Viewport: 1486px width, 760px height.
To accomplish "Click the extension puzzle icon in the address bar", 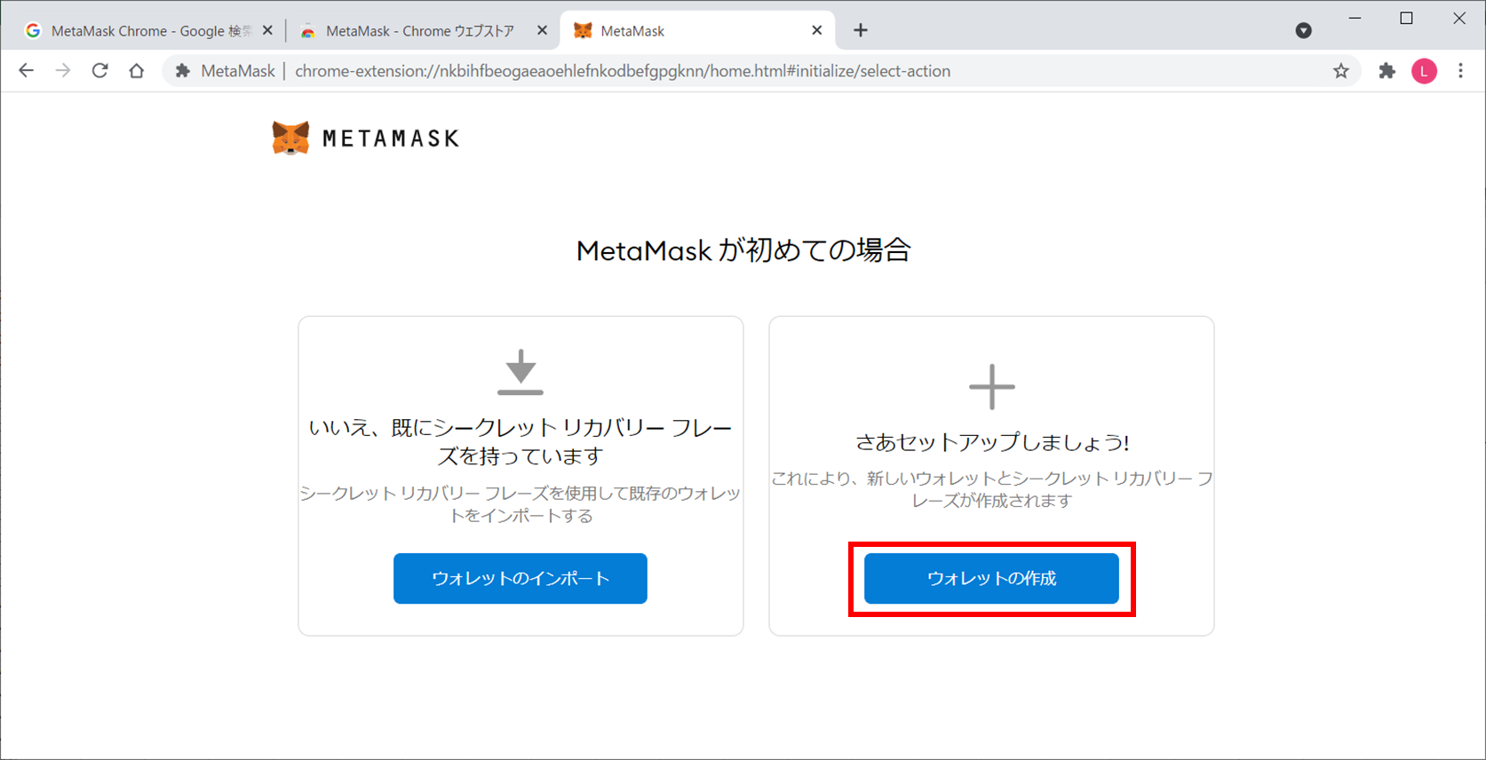I will pos(182,71).
